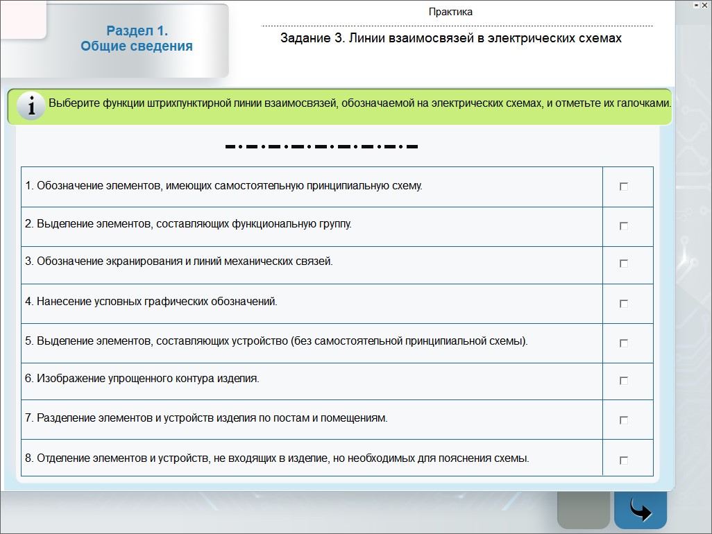
Task: Click the Задание 3 title text
Action: tap(450, 38)
